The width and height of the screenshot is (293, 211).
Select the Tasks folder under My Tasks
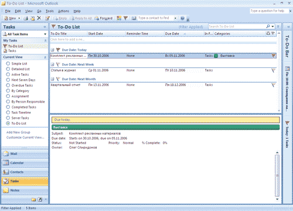click(12, 51)
